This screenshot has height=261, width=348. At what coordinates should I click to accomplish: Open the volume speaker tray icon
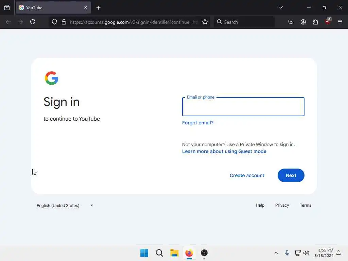point(306,253)
